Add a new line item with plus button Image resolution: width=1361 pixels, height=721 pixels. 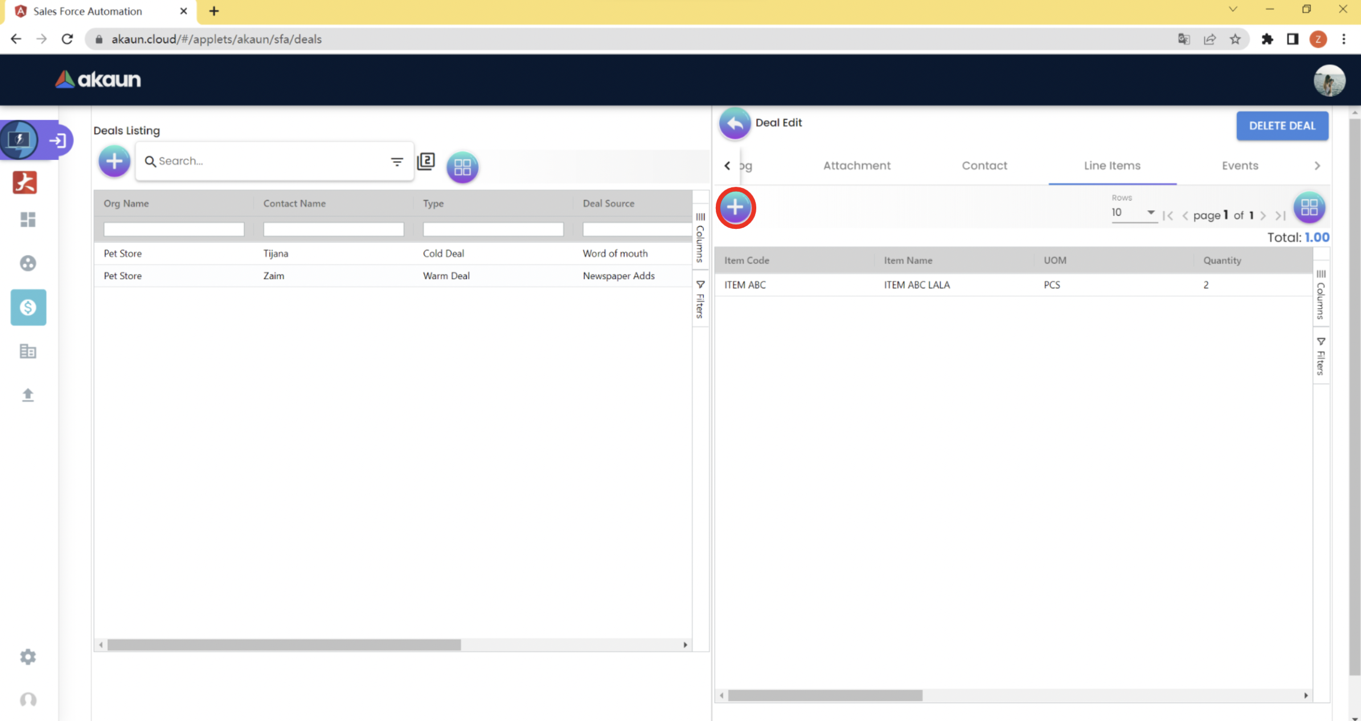coord(735,208)
